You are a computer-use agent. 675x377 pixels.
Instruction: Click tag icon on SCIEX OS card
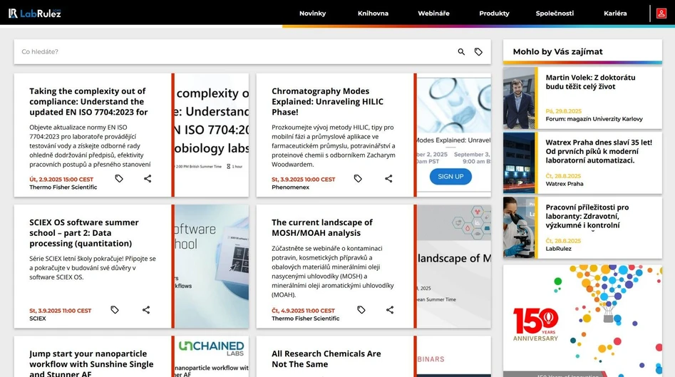[115, 309]
